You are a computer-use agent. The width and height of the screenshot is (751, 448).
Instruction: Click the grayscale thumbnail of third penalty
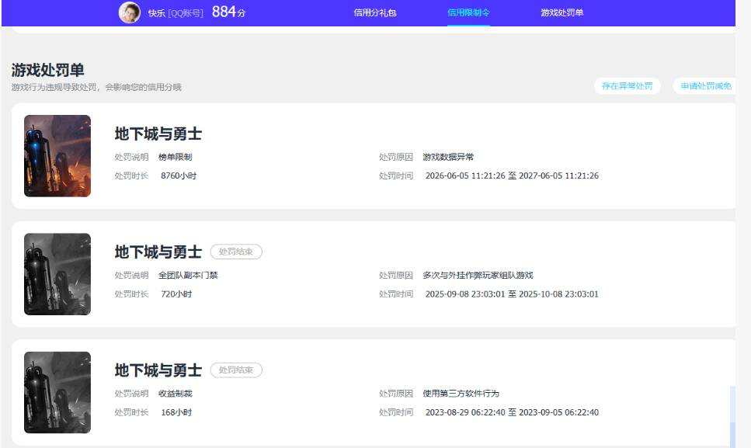(x=57, y=392)
